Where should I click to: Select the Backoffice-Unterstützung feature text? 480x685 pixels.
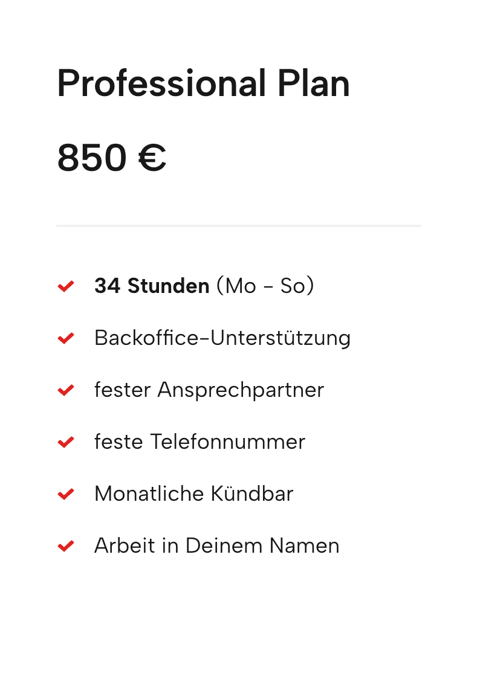[222, 338]
